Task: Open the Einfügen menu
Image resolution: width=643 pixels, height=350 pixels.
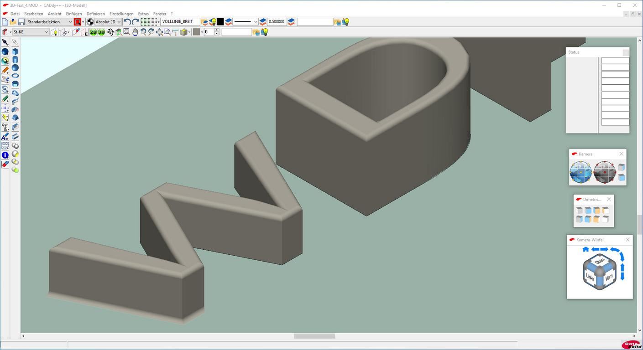Action: 74,14
